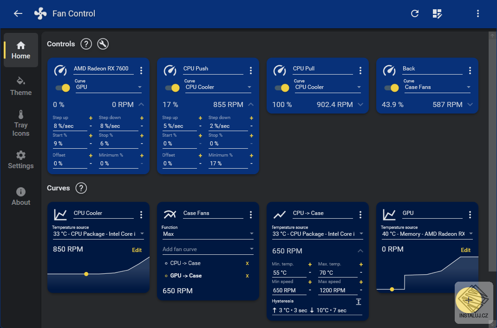
Task: Open CPU Pull card options menu
Action: coord(360,70)
